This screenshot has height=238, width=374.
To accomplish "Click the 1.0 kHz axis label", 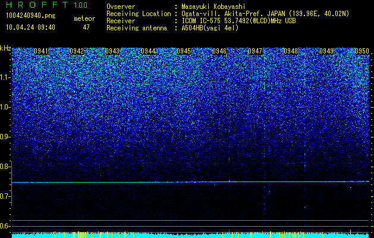I will 5,107.
